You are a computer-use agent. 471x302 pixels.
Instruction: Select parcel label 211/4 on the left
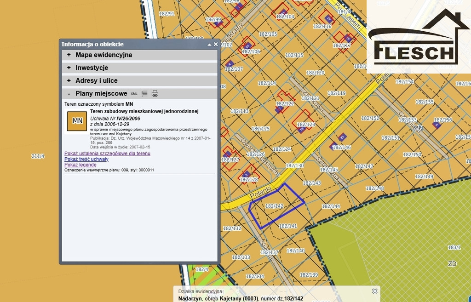pos(38,156)
